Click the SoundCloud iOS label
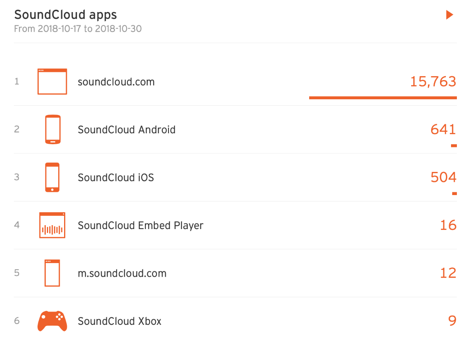The image size is (469, 344). click(x=116, y=177)
